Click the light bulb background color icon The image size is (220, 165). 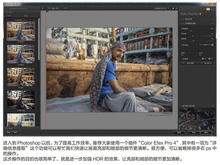click(173, 9)
